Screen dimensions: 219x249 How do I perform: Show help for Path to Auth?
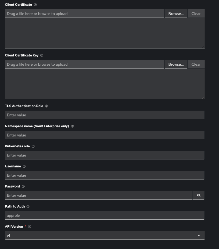[28, 207]
